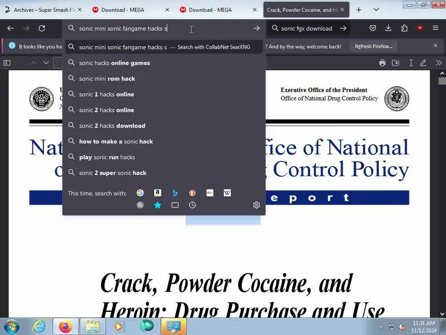
Task: Toggle the PDF viewer sidebar
Action: point(7,63)
